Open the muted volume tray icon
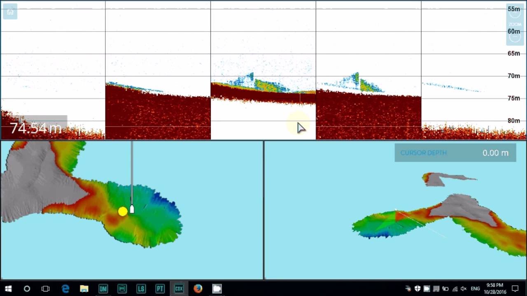The height and width of the screenshot is (296, 527). pos(464,289)
